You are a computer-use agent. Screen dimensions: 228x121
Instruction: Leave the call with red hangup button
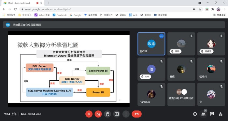[136, 114]
